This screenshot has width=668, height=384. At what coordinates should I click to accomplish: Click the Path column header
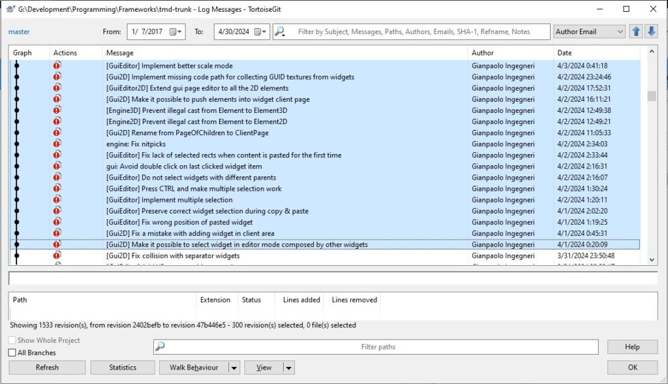(102, 300)
